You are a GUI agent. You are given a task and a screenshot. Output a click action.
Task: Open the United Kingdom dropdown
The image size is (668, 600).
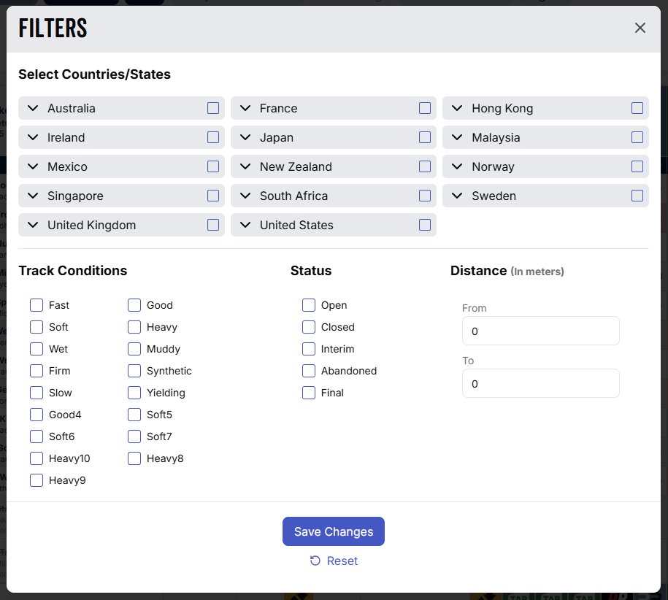(33, 225)
